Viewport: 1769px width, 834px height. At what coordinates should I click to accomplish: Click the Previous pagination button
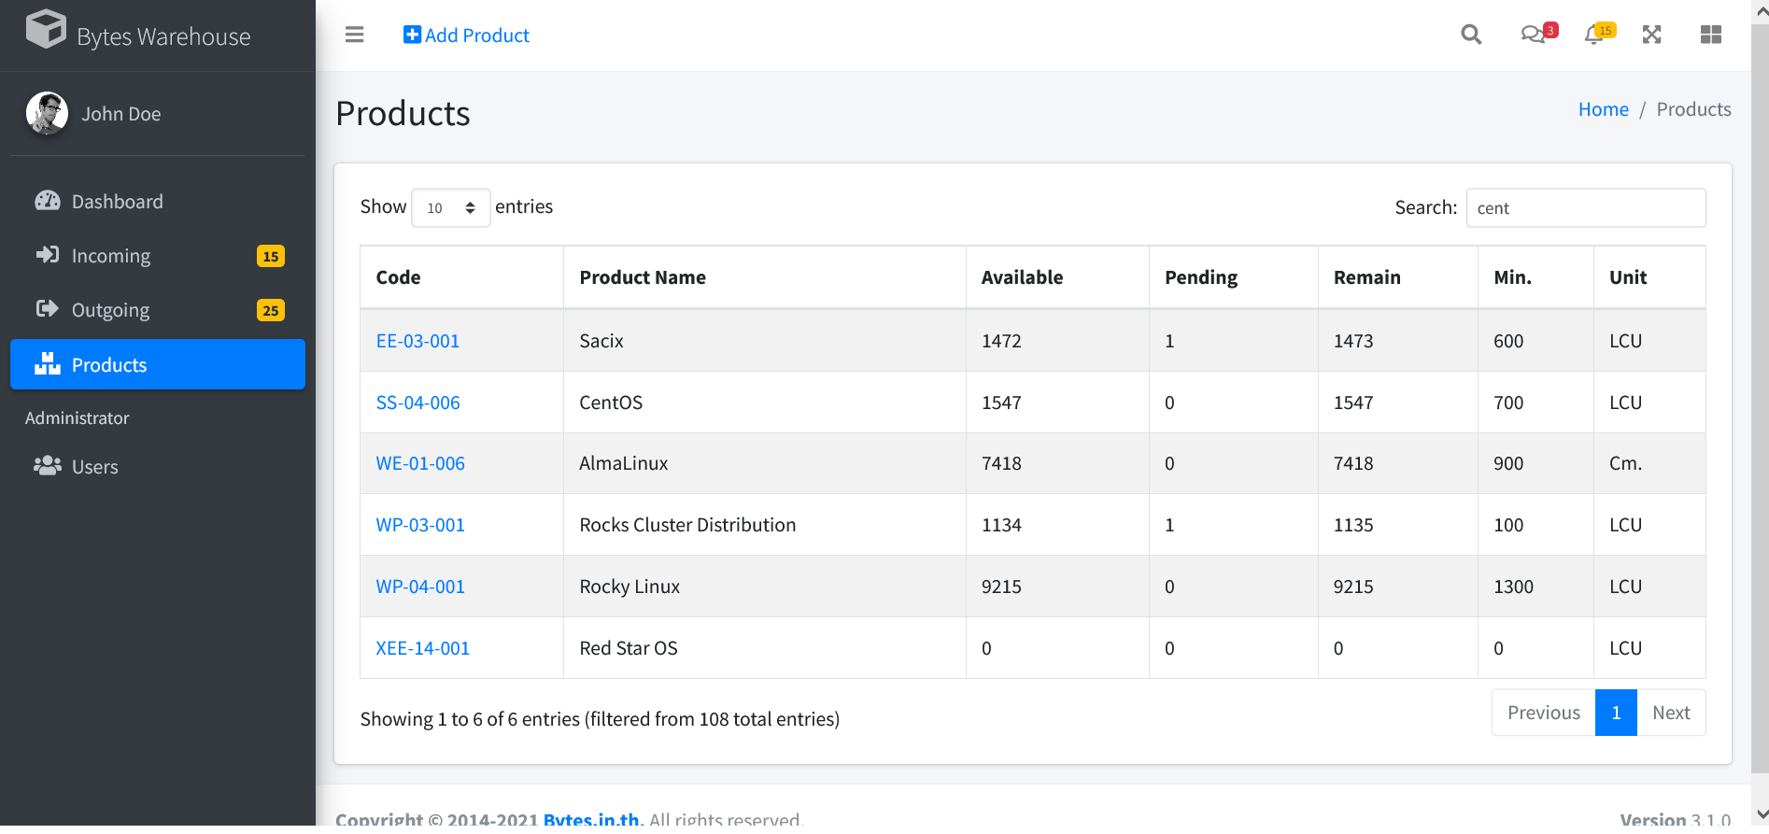click(x=1544, y=713)
